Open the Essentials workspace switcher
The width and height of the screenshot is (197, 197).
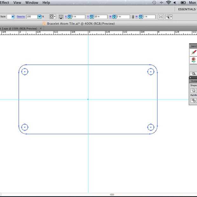coord(187,9)
